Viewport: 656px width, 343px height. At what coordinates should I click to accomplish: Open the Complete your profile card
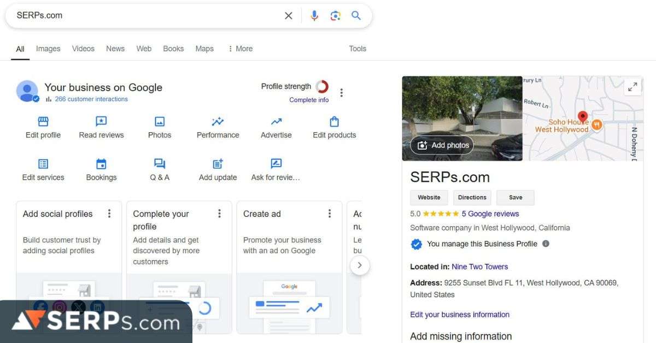[179, 267]
